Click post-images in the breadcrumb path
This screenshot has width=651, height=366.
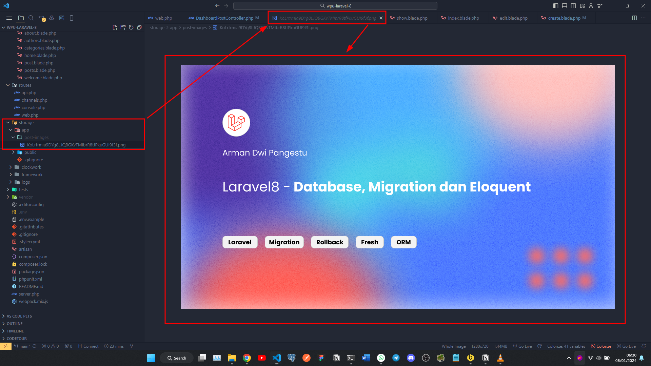[x=195, y=27]
